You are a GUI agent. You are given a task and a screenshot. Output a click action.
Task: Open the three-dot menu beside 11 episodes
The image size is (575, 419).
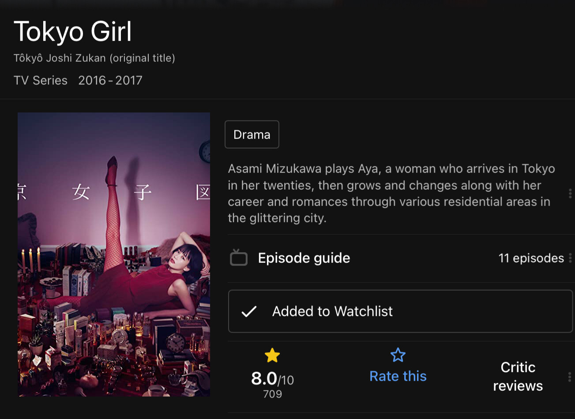pos(570,258)
